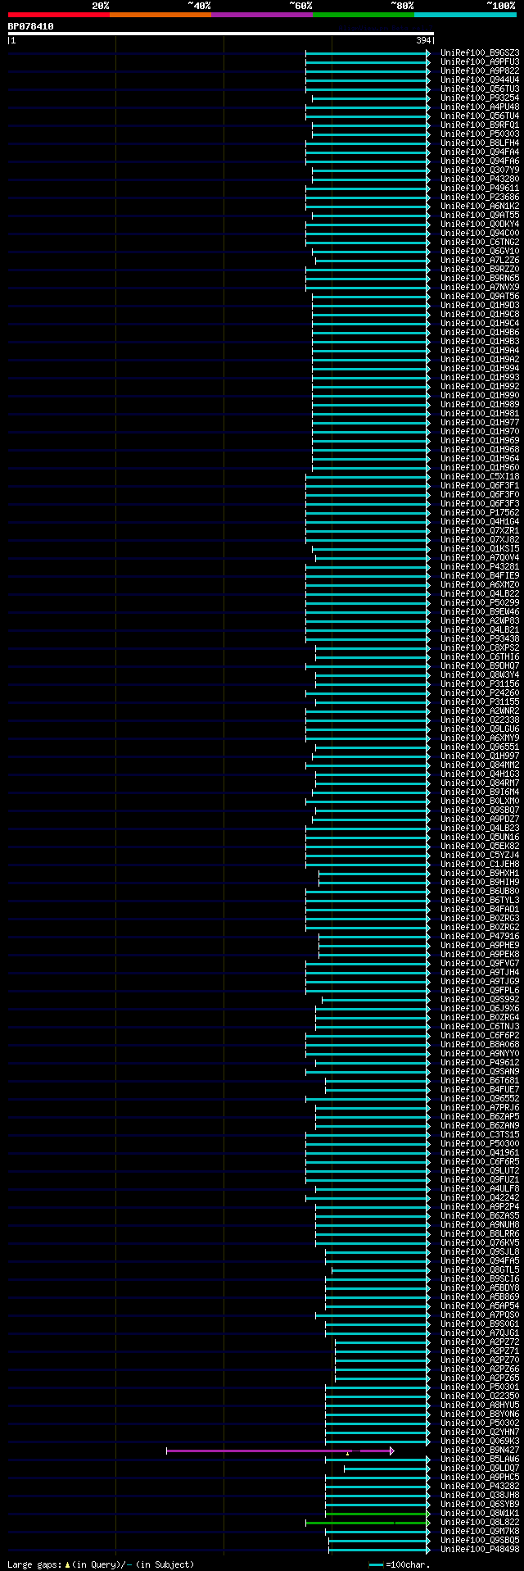The width and height of the screenshot is (524, 1571).
Task: Select hit label UniRef100_A7L2Z6
Action: pyautogui.click(x=480, y=260)
